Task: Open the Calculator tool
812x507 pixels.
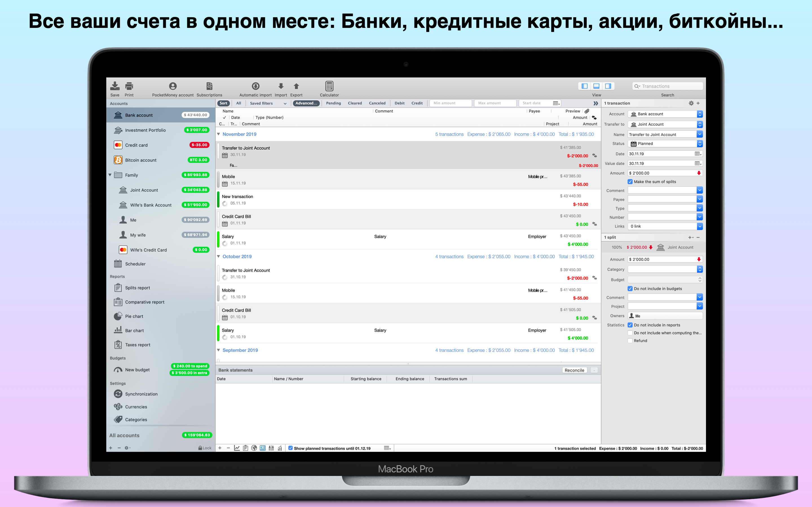Action: click(329, 86)
